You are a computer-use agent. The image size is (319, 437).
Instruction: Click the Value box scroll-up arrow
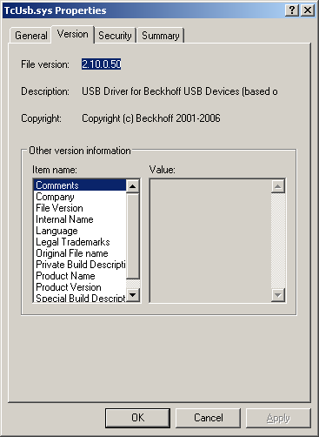[x=278, y=186]
